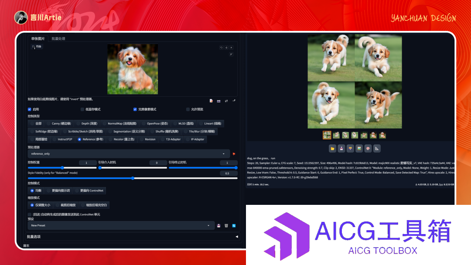
Task: Toggle the 低显存模式 checkbox
Action: point(82,109)
